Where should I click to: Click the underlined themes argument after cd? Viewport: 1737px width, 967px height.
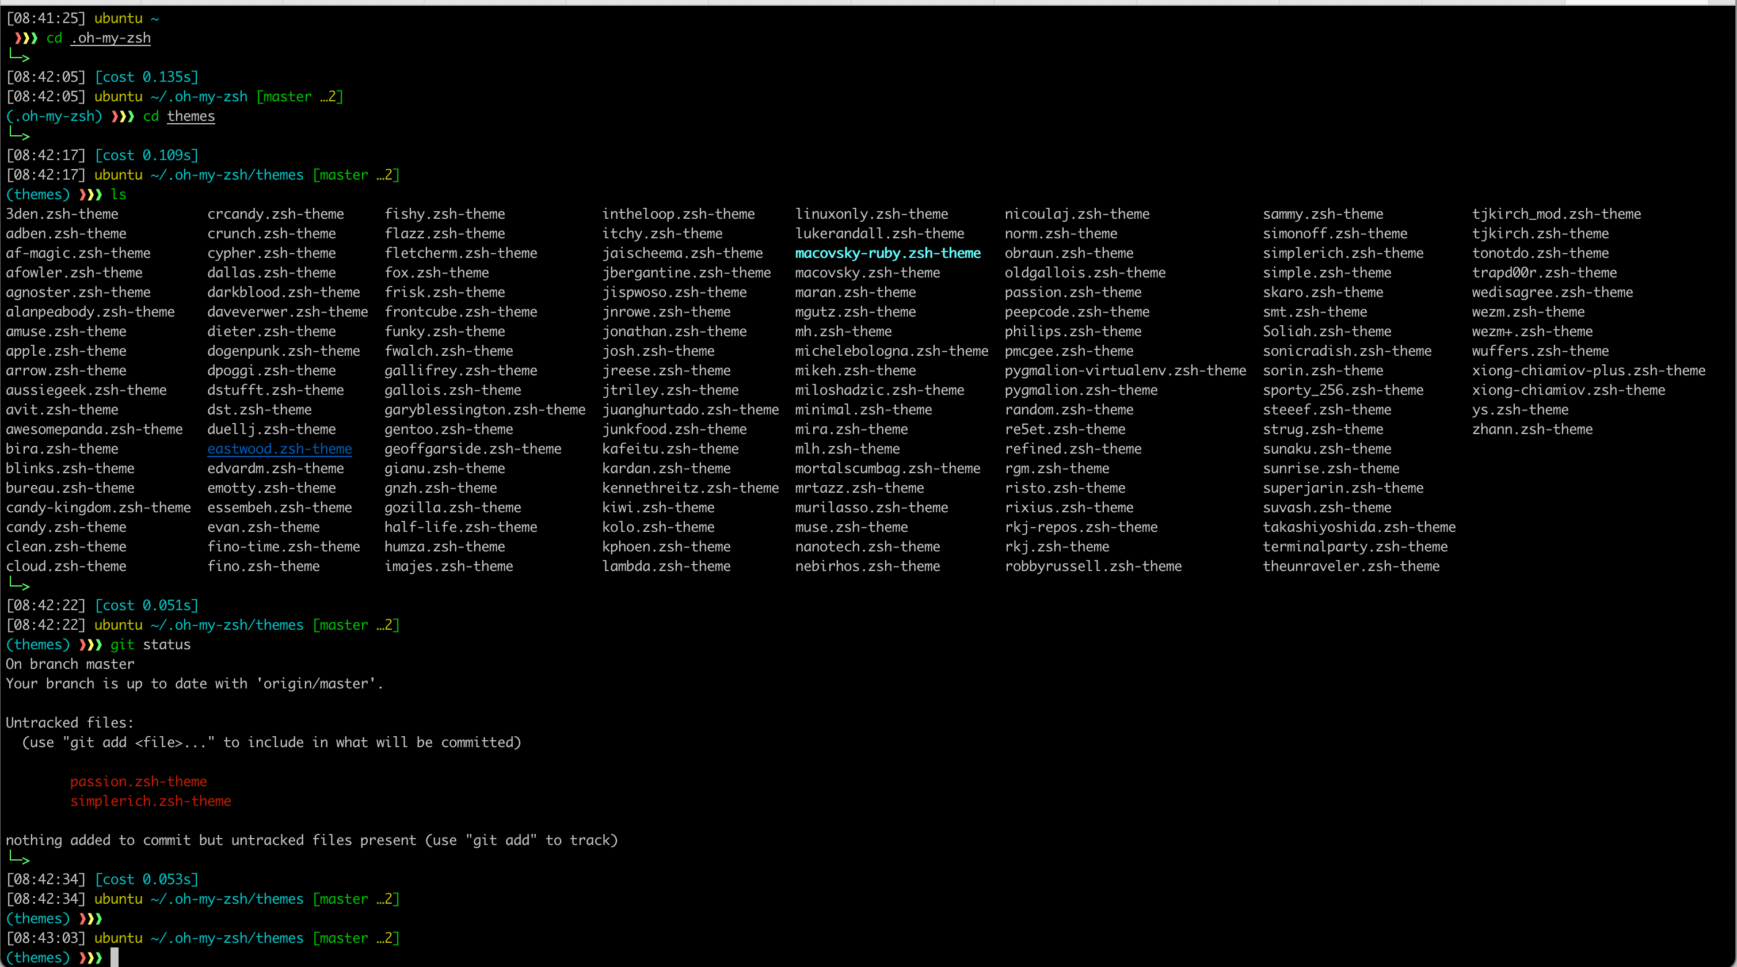tap(191, 116)
